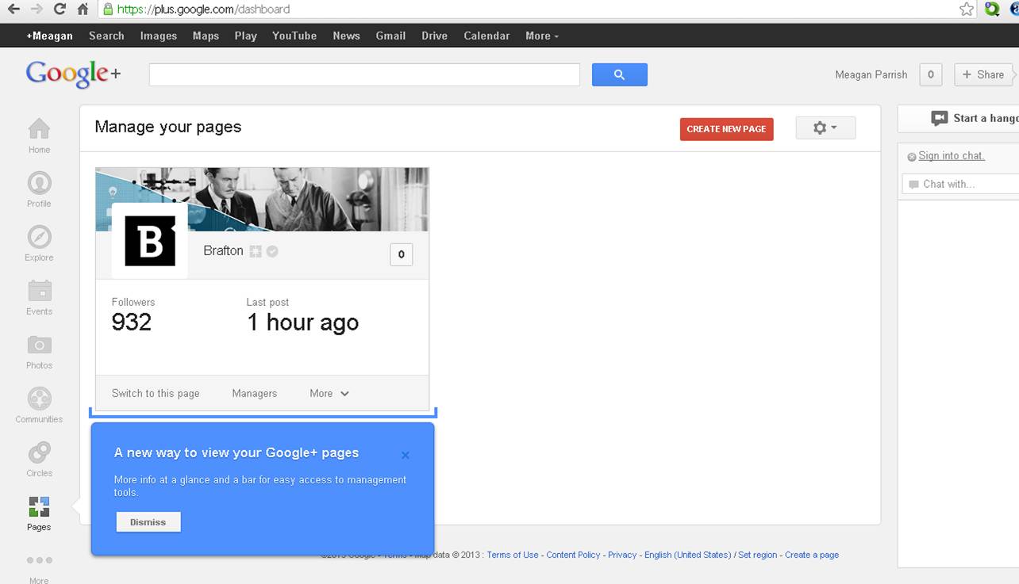
Task: Bookmark the page with the star icon
Action: [966, 10]
